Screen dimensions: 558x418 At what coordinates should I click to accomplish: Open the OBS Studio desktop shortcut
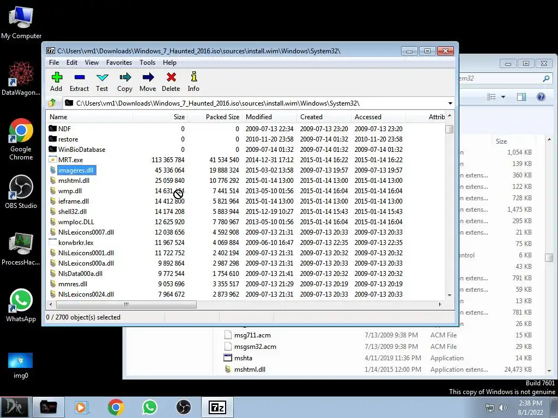click(21, 192)
